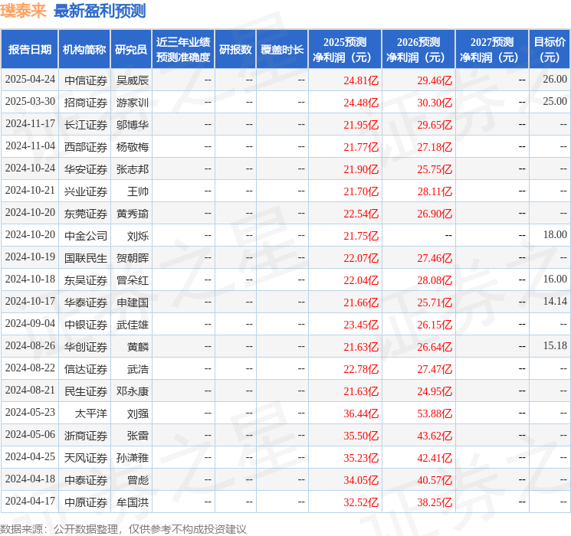The height and width of the screenshot is (536, 571).
Task: Click the target price 25.00
Action: 555,102
